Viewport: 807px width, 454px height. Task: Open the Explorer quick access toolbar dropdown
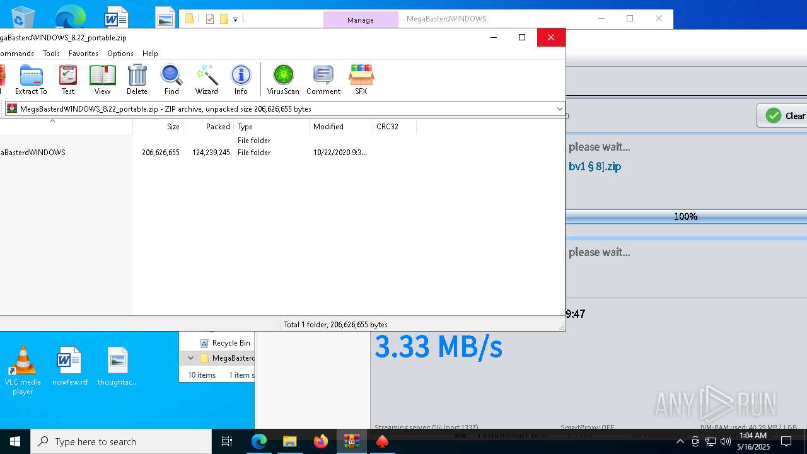pos(235,20)
